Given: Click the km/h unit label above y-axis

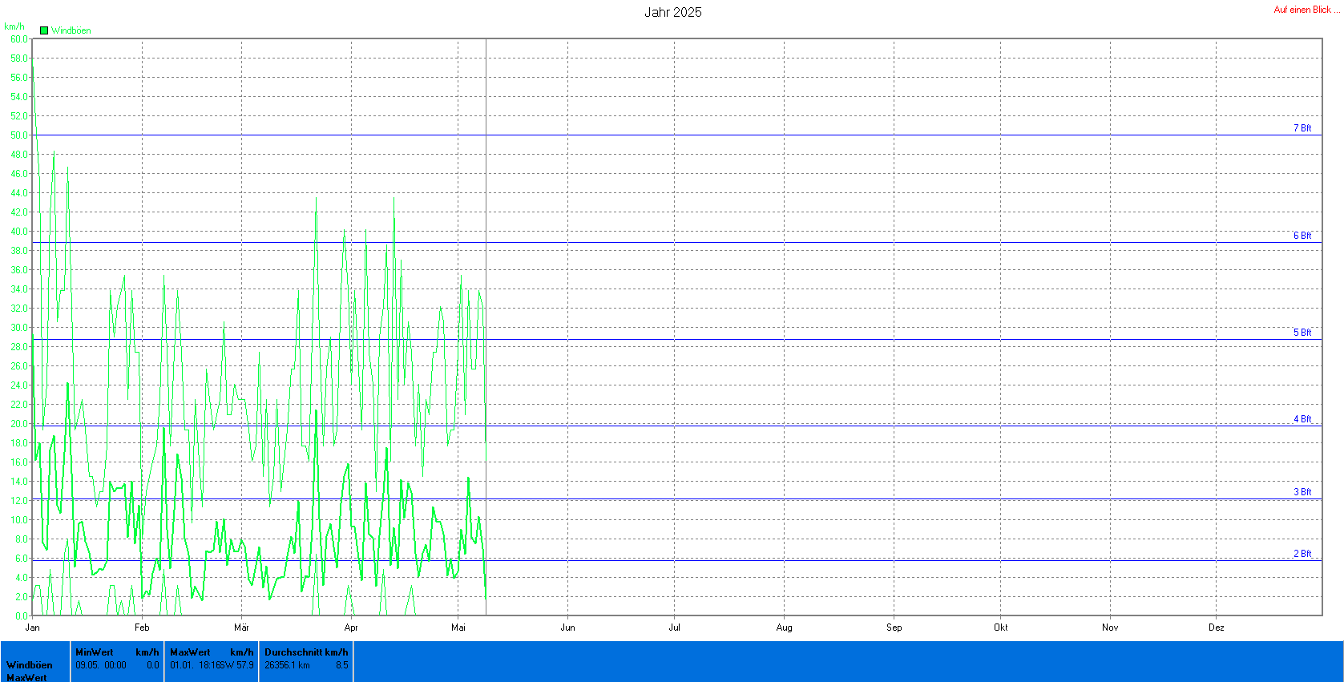Looking at the screenshot, I should click(x=14, y=26).
